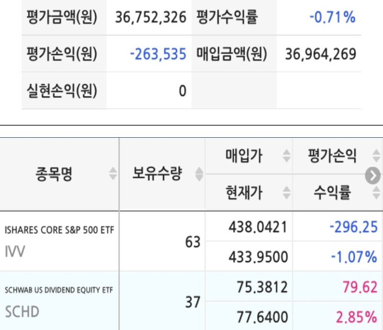
Task: Select SCHD purchase price 75.3812
Action: pos(262,287)
